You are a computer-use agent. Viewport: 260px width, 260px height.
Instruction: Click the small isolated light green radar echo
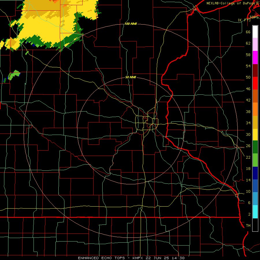click(x=14, y=75)
